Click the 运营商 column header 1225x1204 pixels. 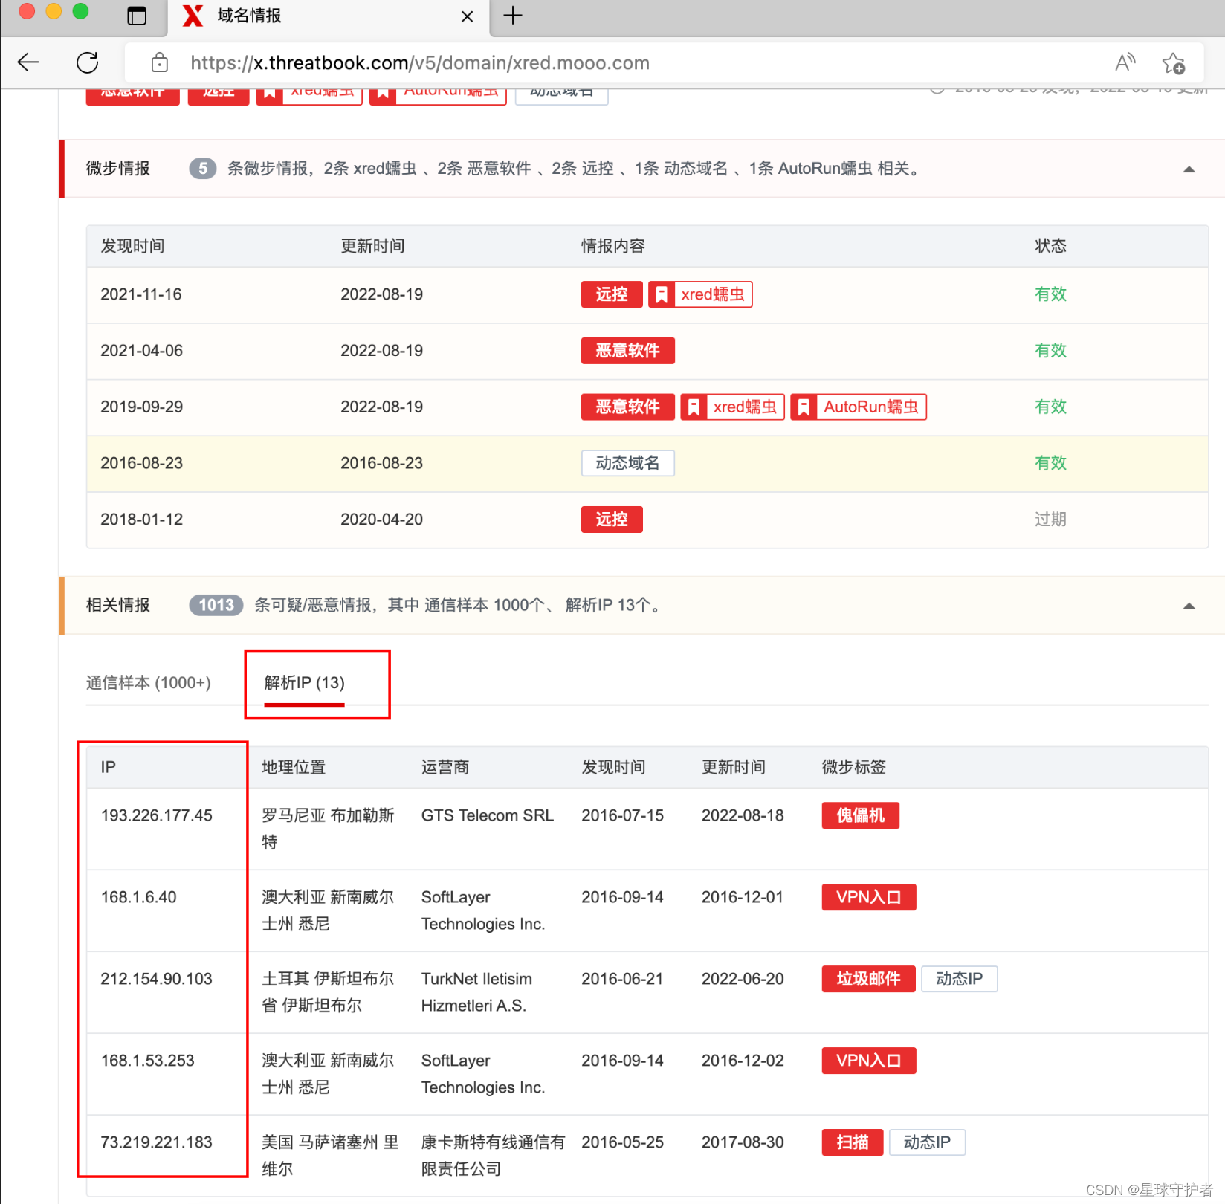(x=445, y=767)
